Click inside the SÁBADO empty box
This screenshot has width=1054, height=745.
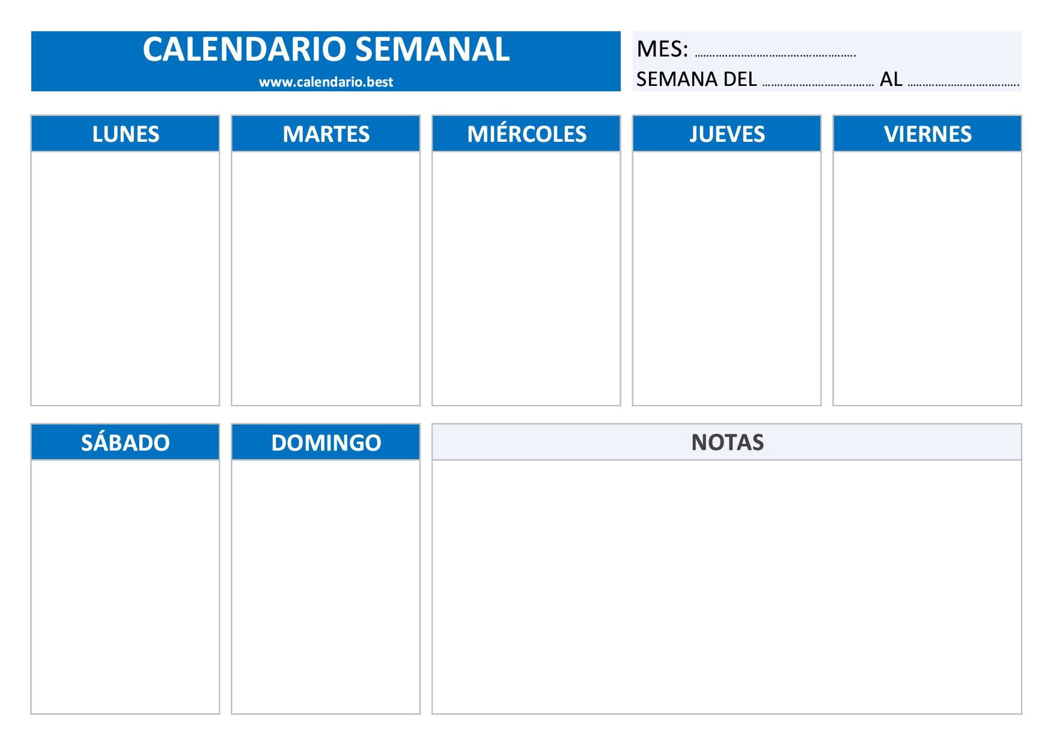coord(125,587)
